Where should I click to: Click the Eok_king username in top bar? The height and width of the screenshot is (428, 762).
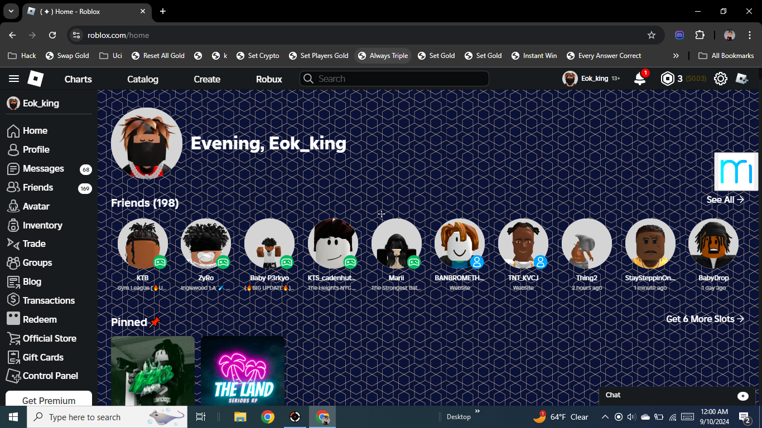point(595,79)
